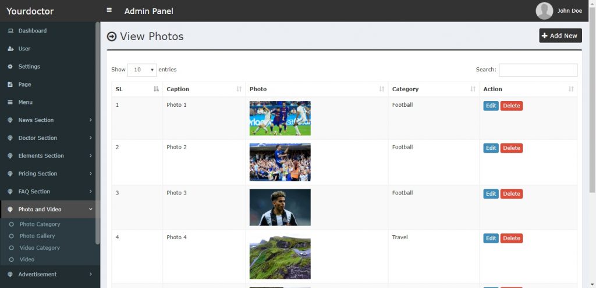Delete Photo 3 row
Screen dimensions: 596x288
point(511,193)
